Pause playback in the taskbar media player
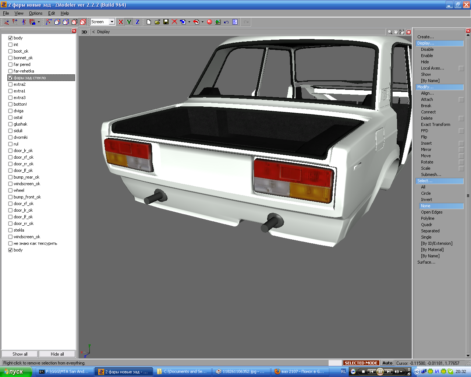 pos(380,371)
